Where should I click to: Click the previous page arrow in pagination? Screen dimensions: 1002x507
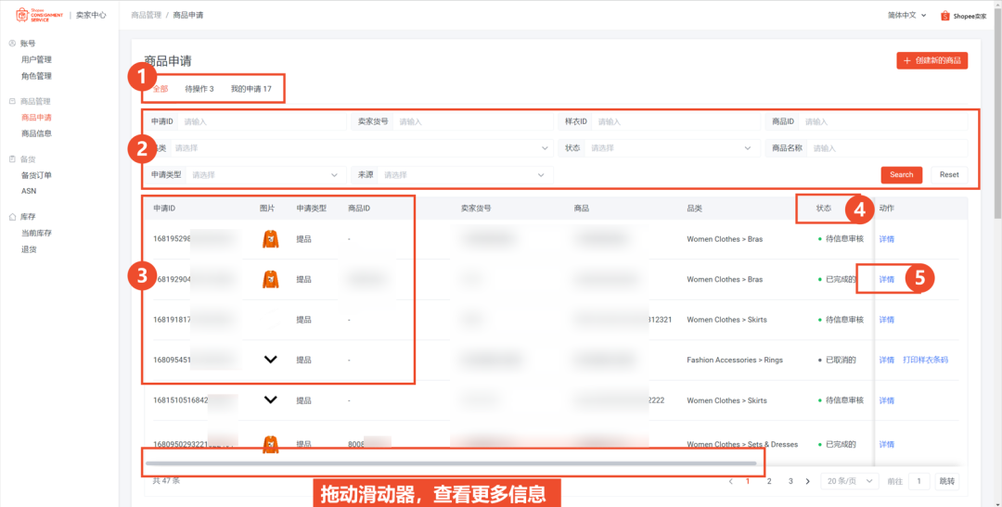pos(730,481)
